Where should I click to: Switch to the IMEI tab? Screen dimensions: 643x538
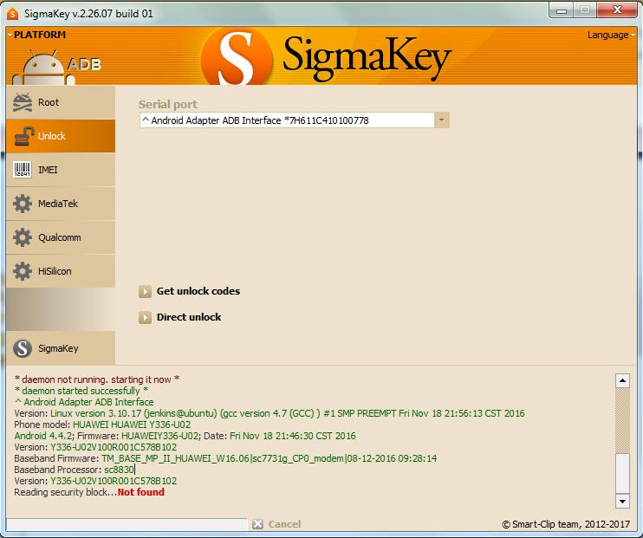pos(61,170)
